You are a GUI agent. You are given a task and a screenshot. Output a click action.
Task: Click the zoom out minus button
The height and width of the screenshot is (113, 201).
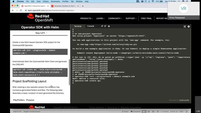161,112
